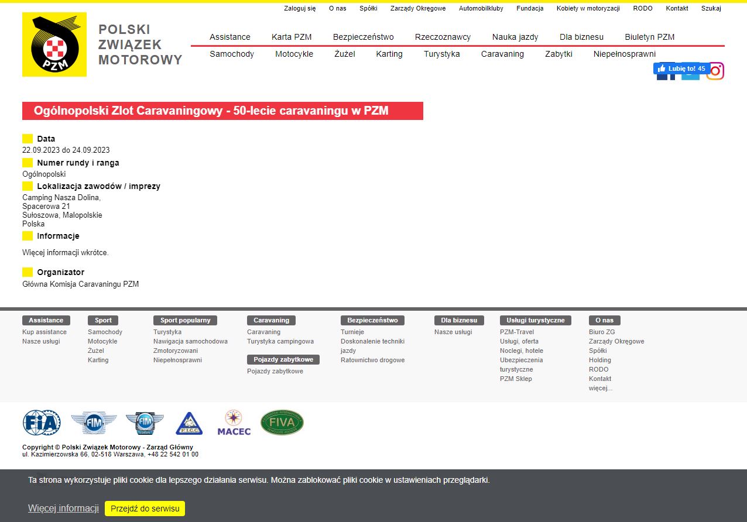
Task: Click the PZM logo in the header
Action: coord(54,44)
